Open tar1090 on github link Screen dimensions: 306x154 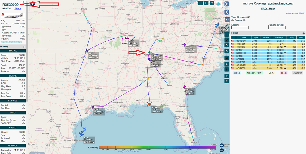[295, 13]
